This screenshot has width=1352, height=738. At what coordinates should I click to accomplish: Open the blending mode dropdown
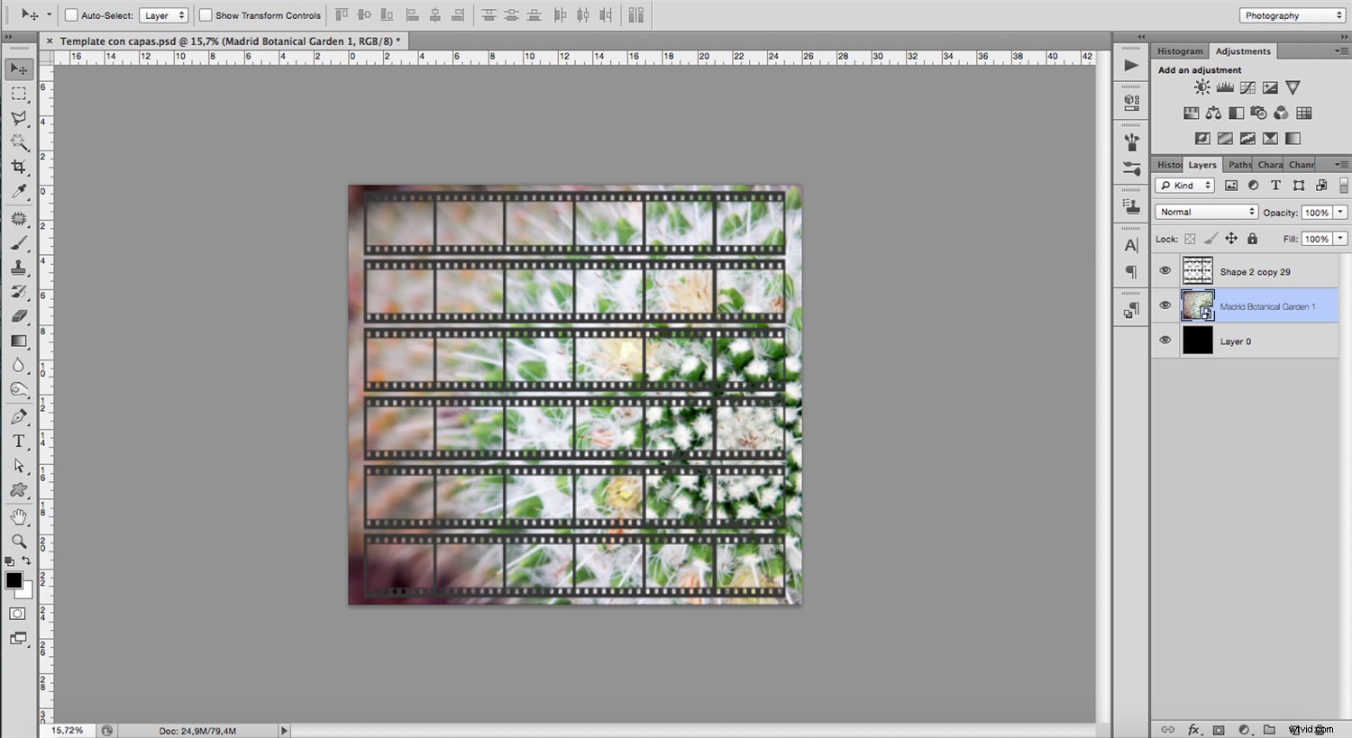[x=1205, y=211]
